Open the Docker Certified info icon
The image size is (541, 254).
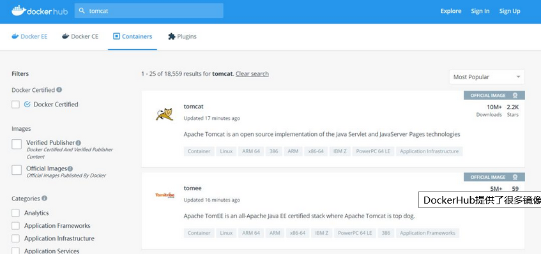coord(59,89)
